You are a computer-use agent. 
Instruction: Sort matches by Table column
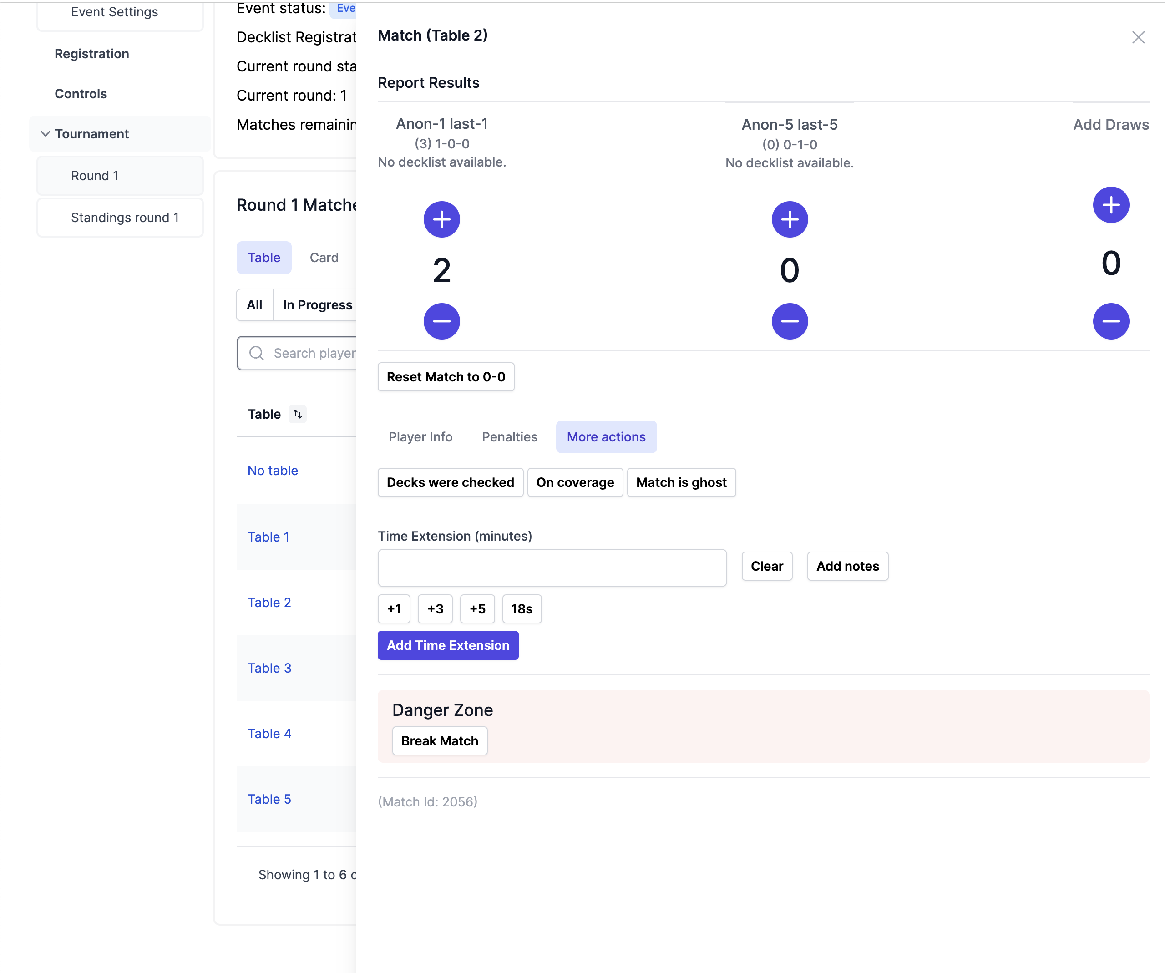(298, 415)
